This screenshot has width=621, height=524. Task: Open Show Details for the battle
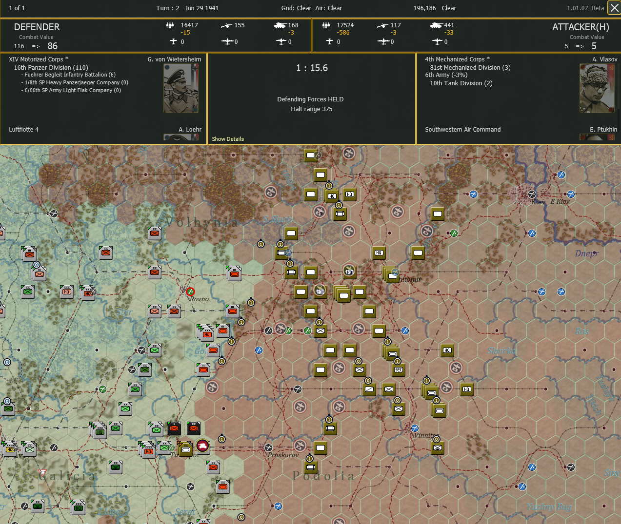[228, 139]
